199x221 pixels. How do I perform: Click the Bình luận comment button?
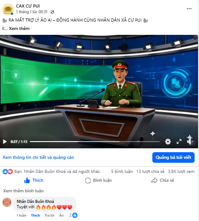click(x=98, y=180)
